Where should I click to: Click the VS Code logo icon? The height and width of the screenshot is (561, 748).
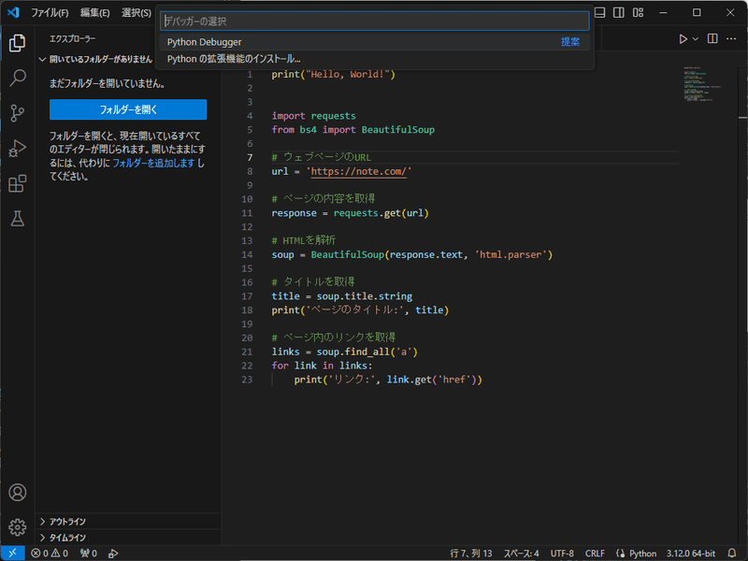(x=13, y=12)
